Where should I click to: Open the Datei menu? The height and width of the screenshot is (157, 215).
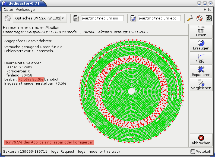8,9
